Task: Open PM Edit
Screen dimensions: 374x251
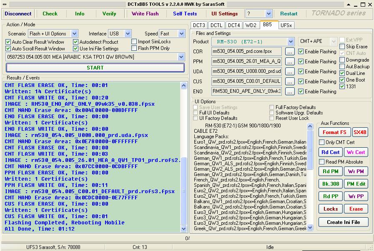Action: pyautogui.click(x=356, y=184)
